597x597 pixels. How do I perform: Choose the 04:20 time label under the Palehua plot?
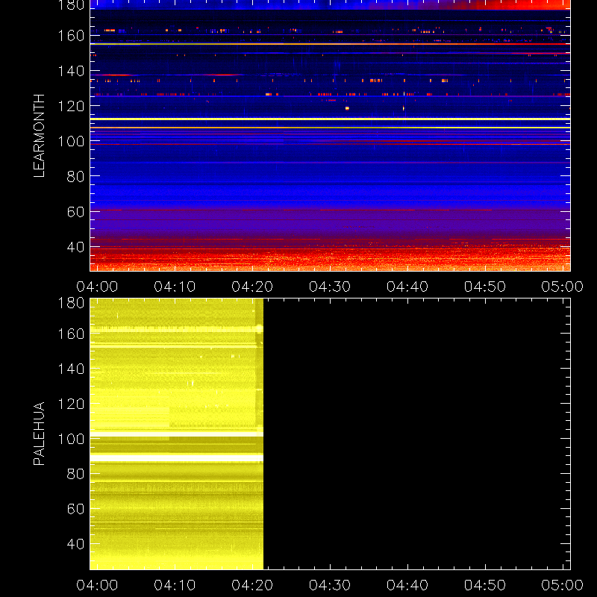[x=252, y=585]
